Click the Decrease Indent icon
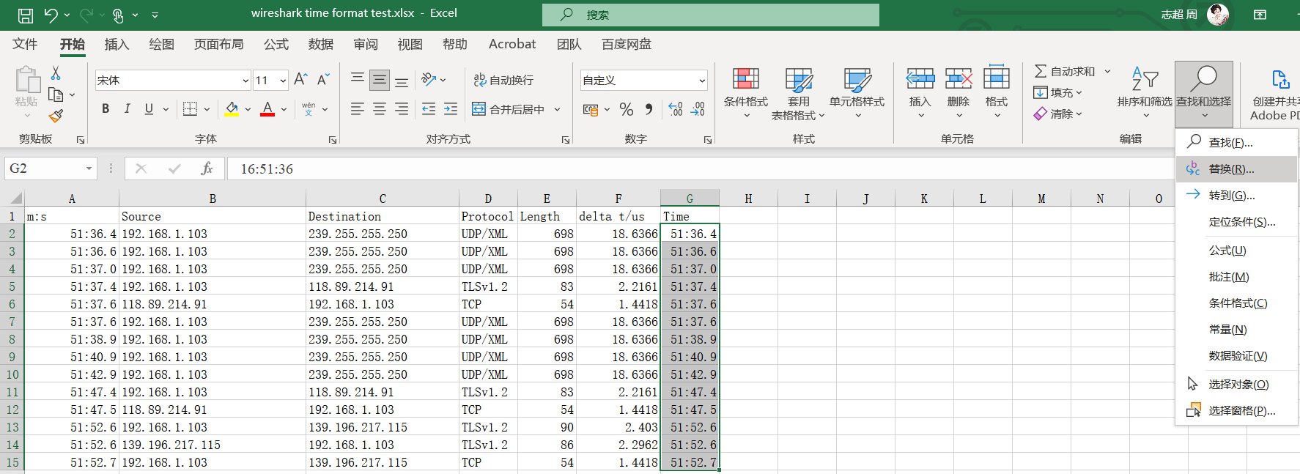The height and width of the screenshot is (474, 1300). (x=429, y=109)
